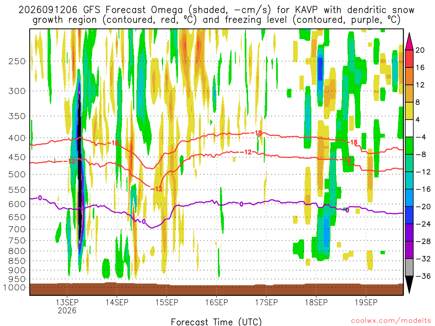
Task: Click the Forecast Time (UTC) axis title
Action: pos(216,322)
